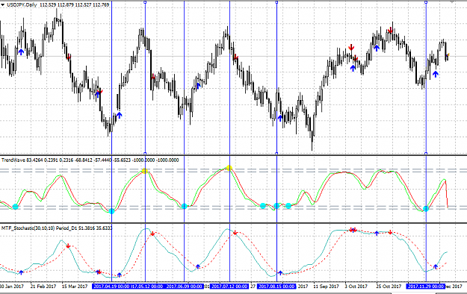Viewport: 467px width, 294px height.
Task: Select the 2017.11.29 00:00 date label
Action: (426, 287)
